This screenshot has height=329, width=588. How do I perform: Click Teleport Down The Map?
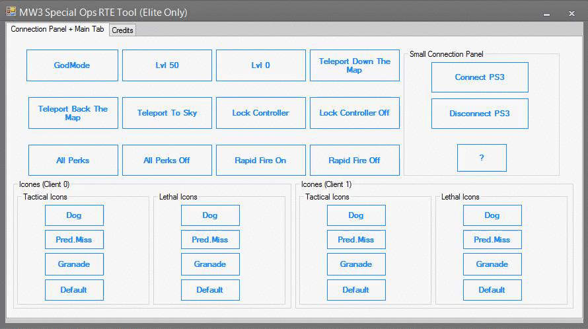coord(354,65)
